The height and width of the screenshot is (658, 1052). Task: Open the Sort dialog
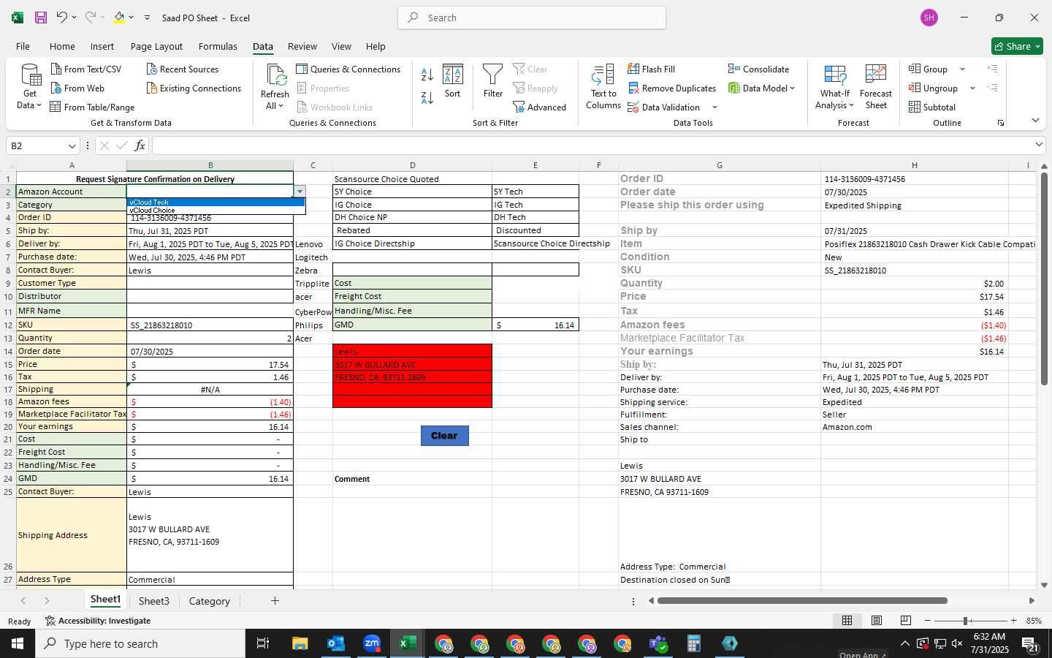(x=453, y=81)
